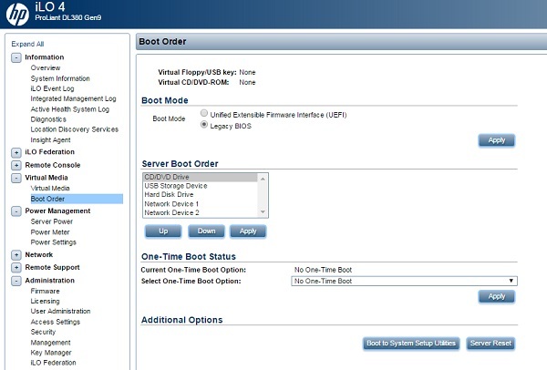Viewport: 547px width, 370px height.
Task: Open iLO Event Log
Action: tap(52, 88)
